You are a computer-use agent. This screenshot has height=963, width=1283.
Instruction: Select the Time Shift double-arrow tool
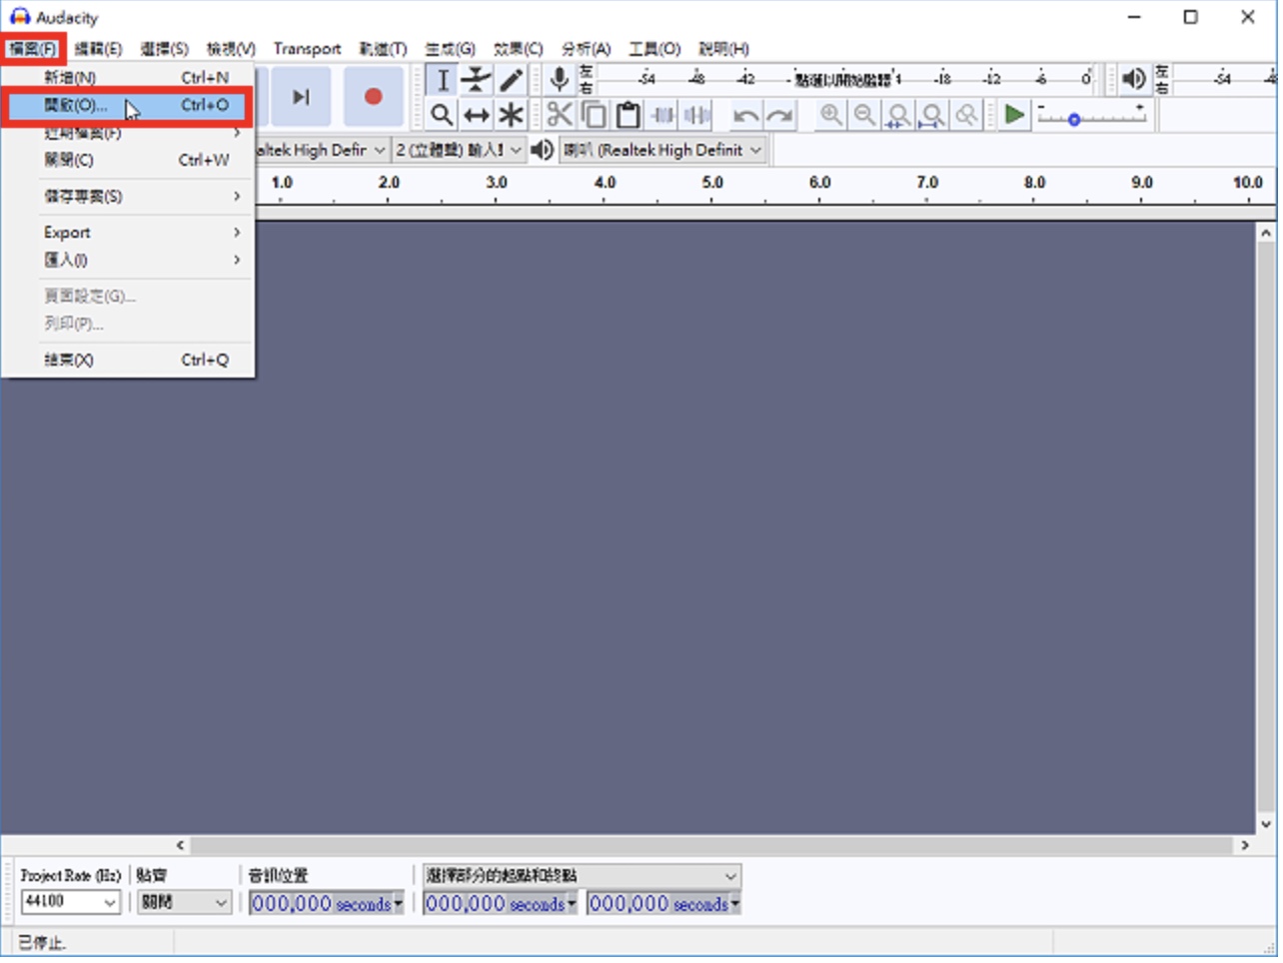(477, 115)
